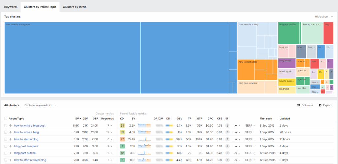Click plus icon for blog post outline

click(10, 153)
